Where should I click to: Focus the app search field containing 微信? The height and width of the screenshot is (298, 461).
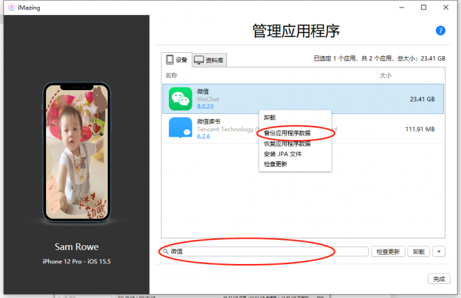[x=264, y=251]
